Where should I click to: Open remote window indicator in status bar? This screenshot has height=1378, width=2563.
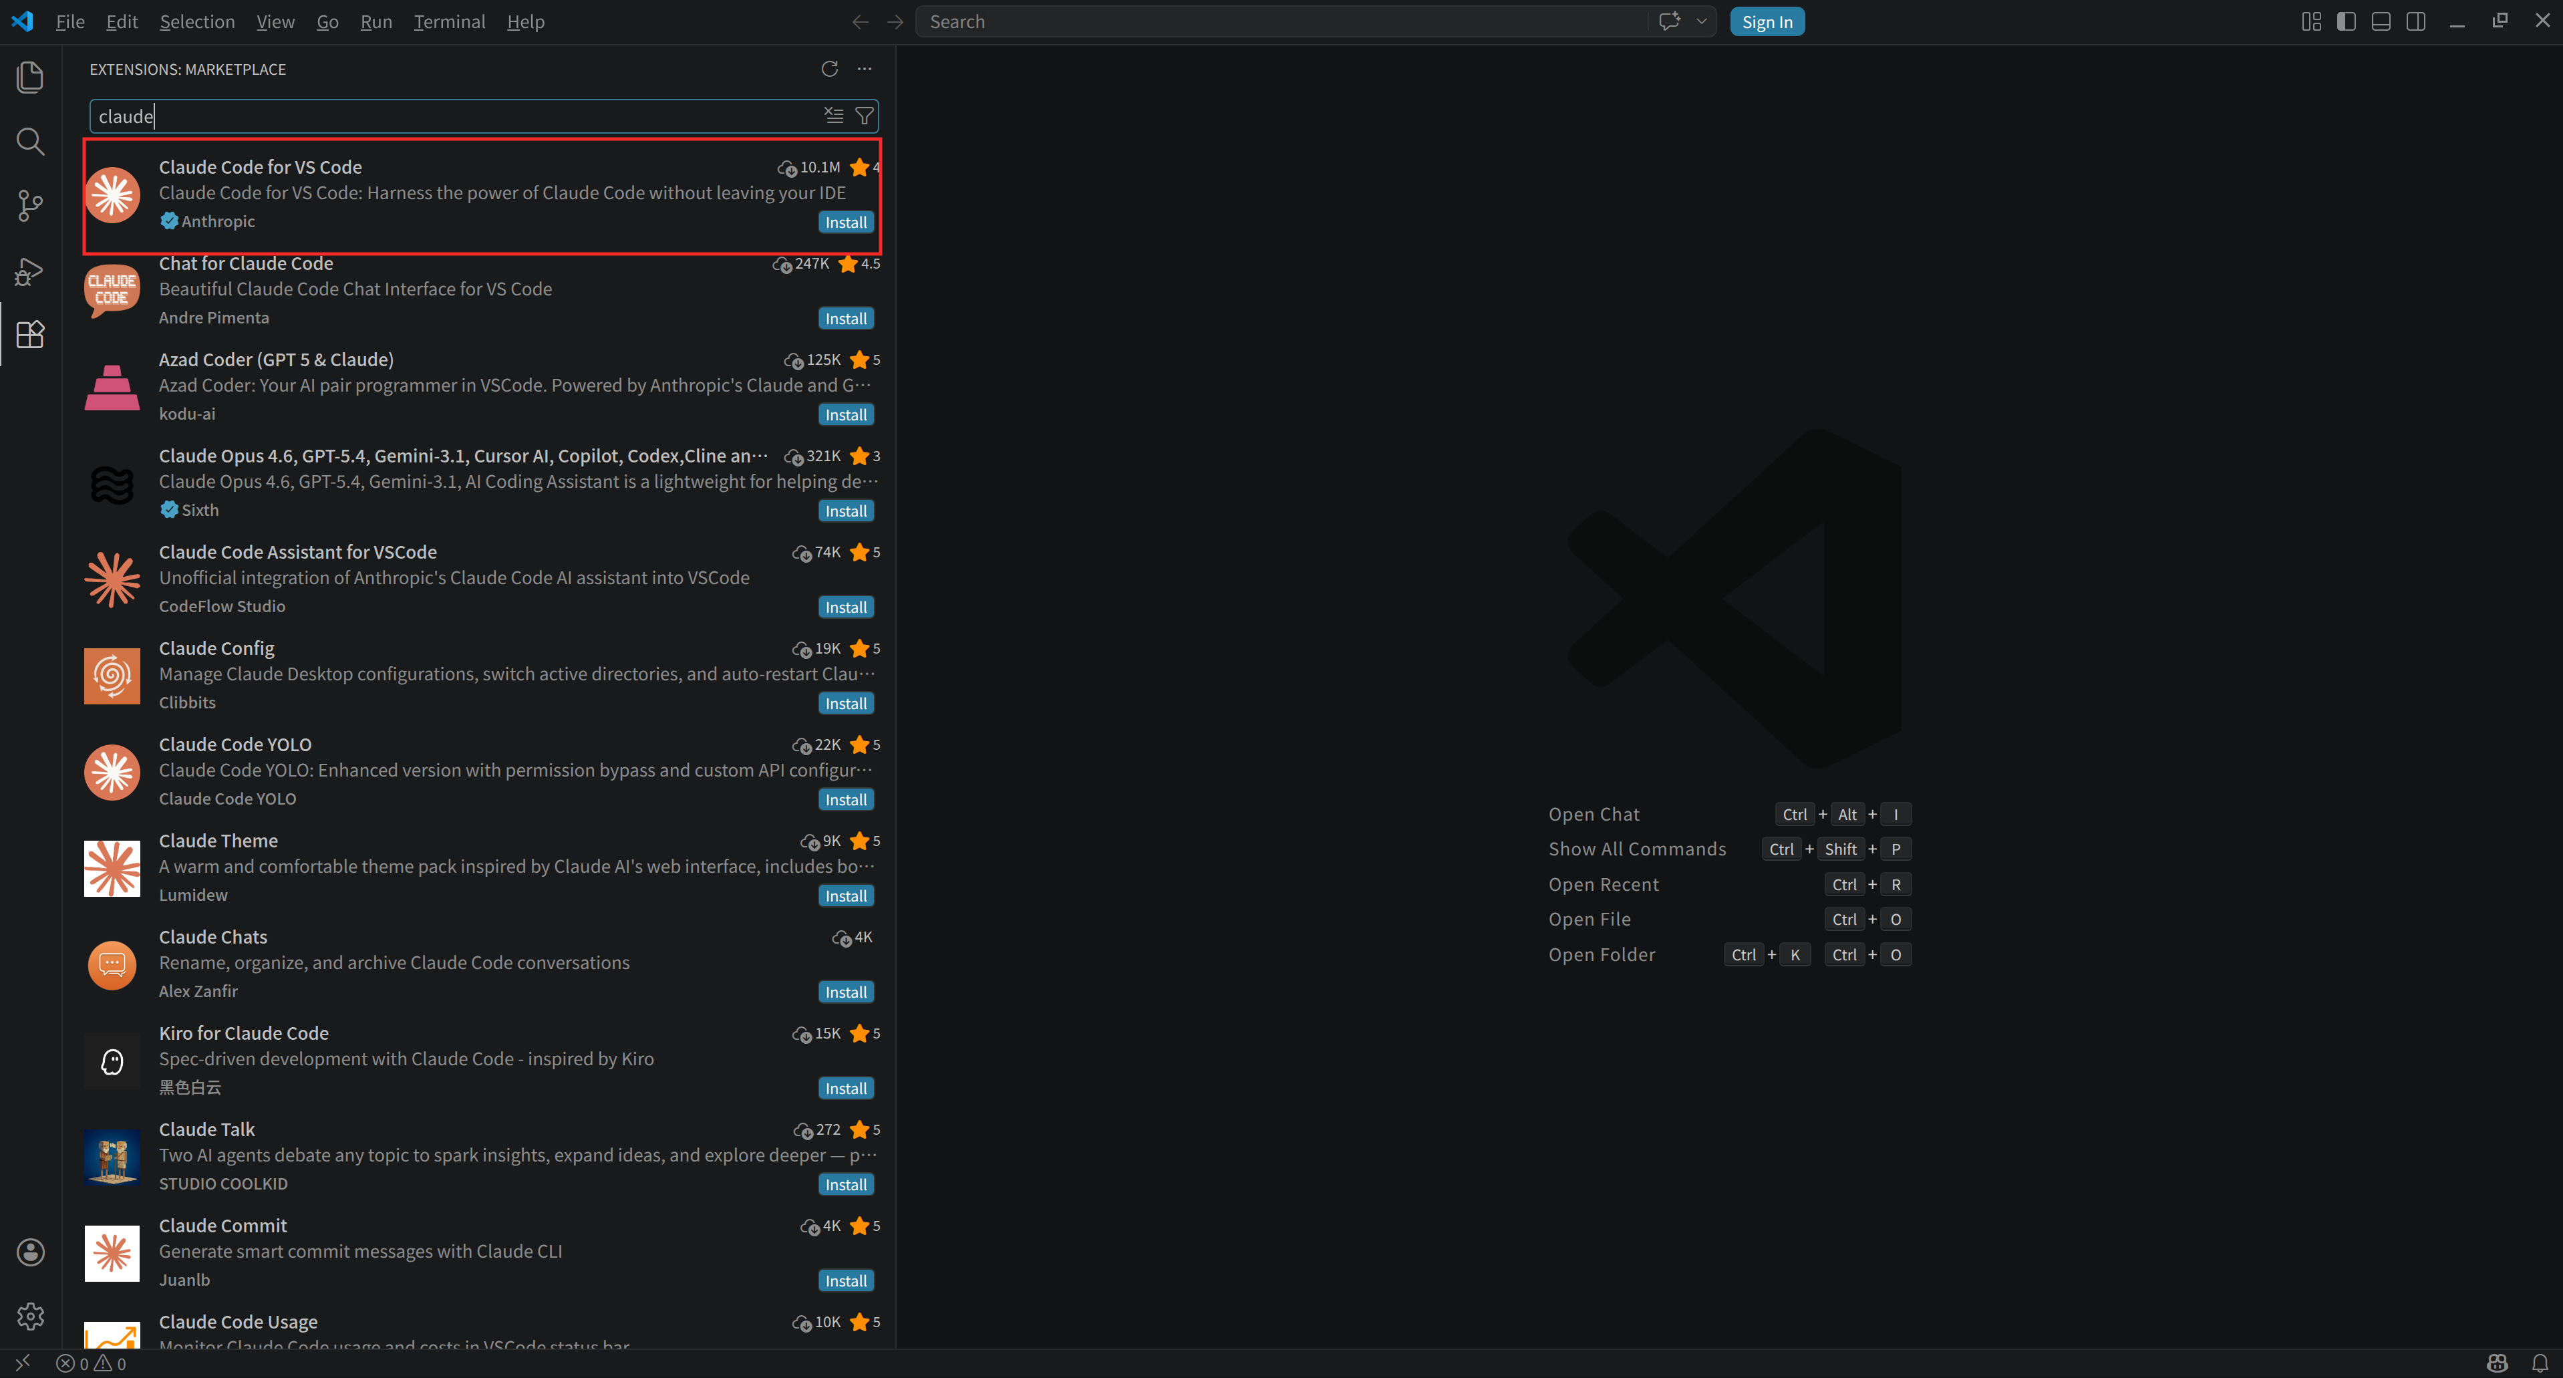[x=23, y=1363]
